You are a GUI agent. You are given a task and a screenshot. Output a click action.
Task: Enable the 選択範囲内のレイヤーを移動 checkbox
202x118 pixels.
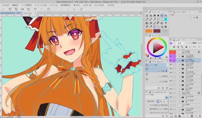[x=148, y=109]
